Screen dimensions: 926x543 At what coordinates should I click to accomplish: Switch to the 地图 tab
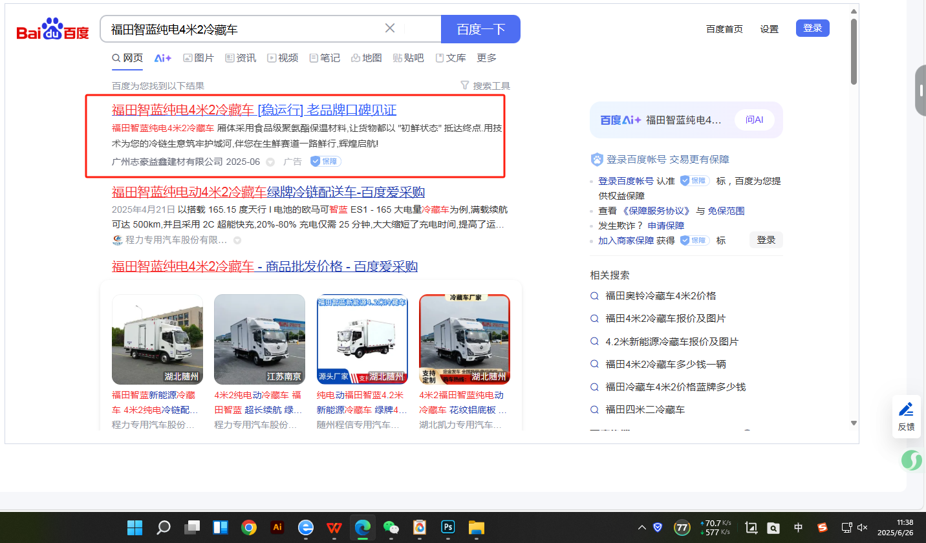(x=367, y=58)
